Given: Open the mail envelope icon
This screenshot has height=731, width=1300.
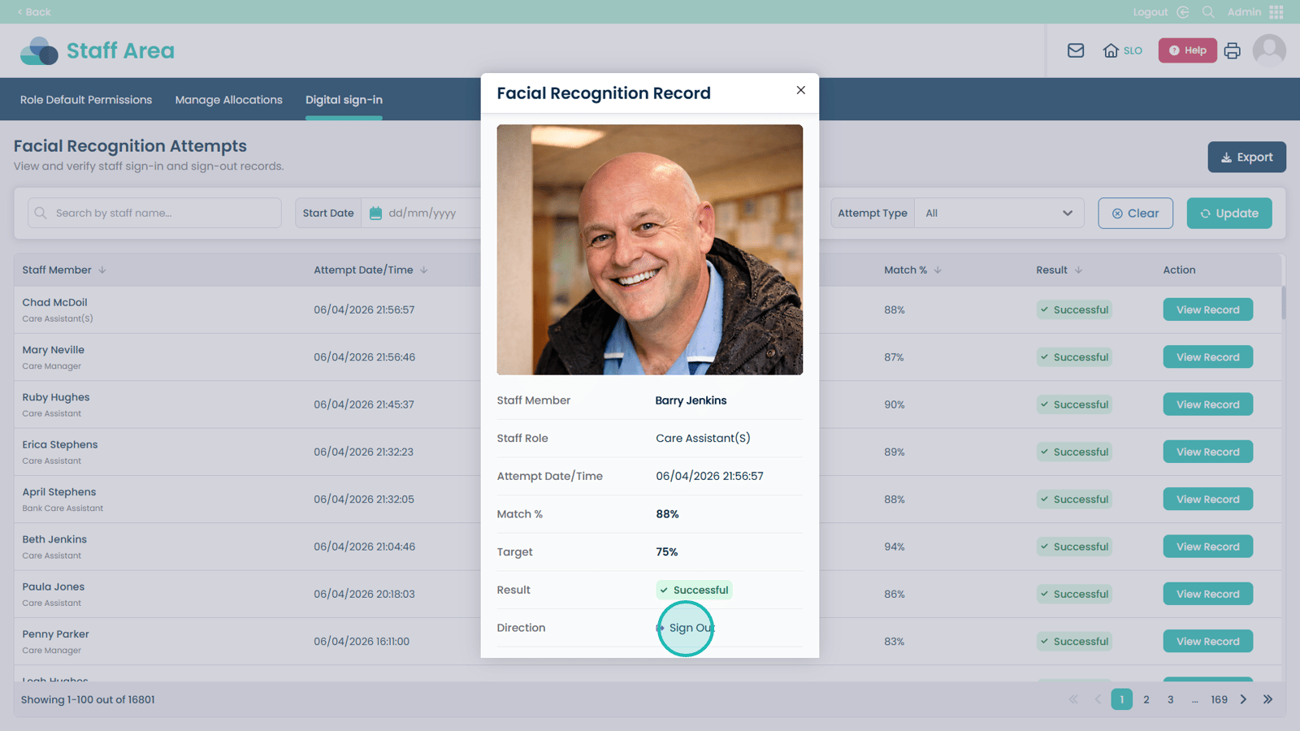Looking at the screenshot, I should [1076, 50].
